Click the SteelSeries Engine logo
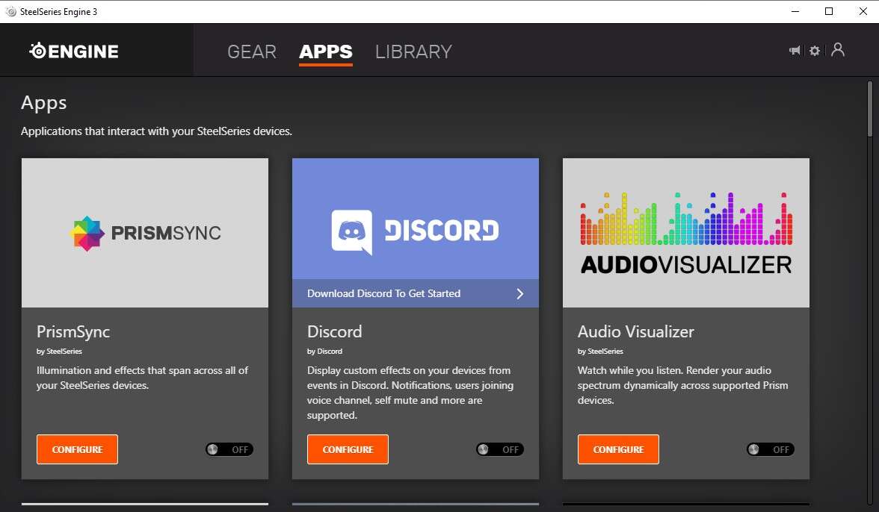This screenshot has width=879, height=512. click(74, 51)
